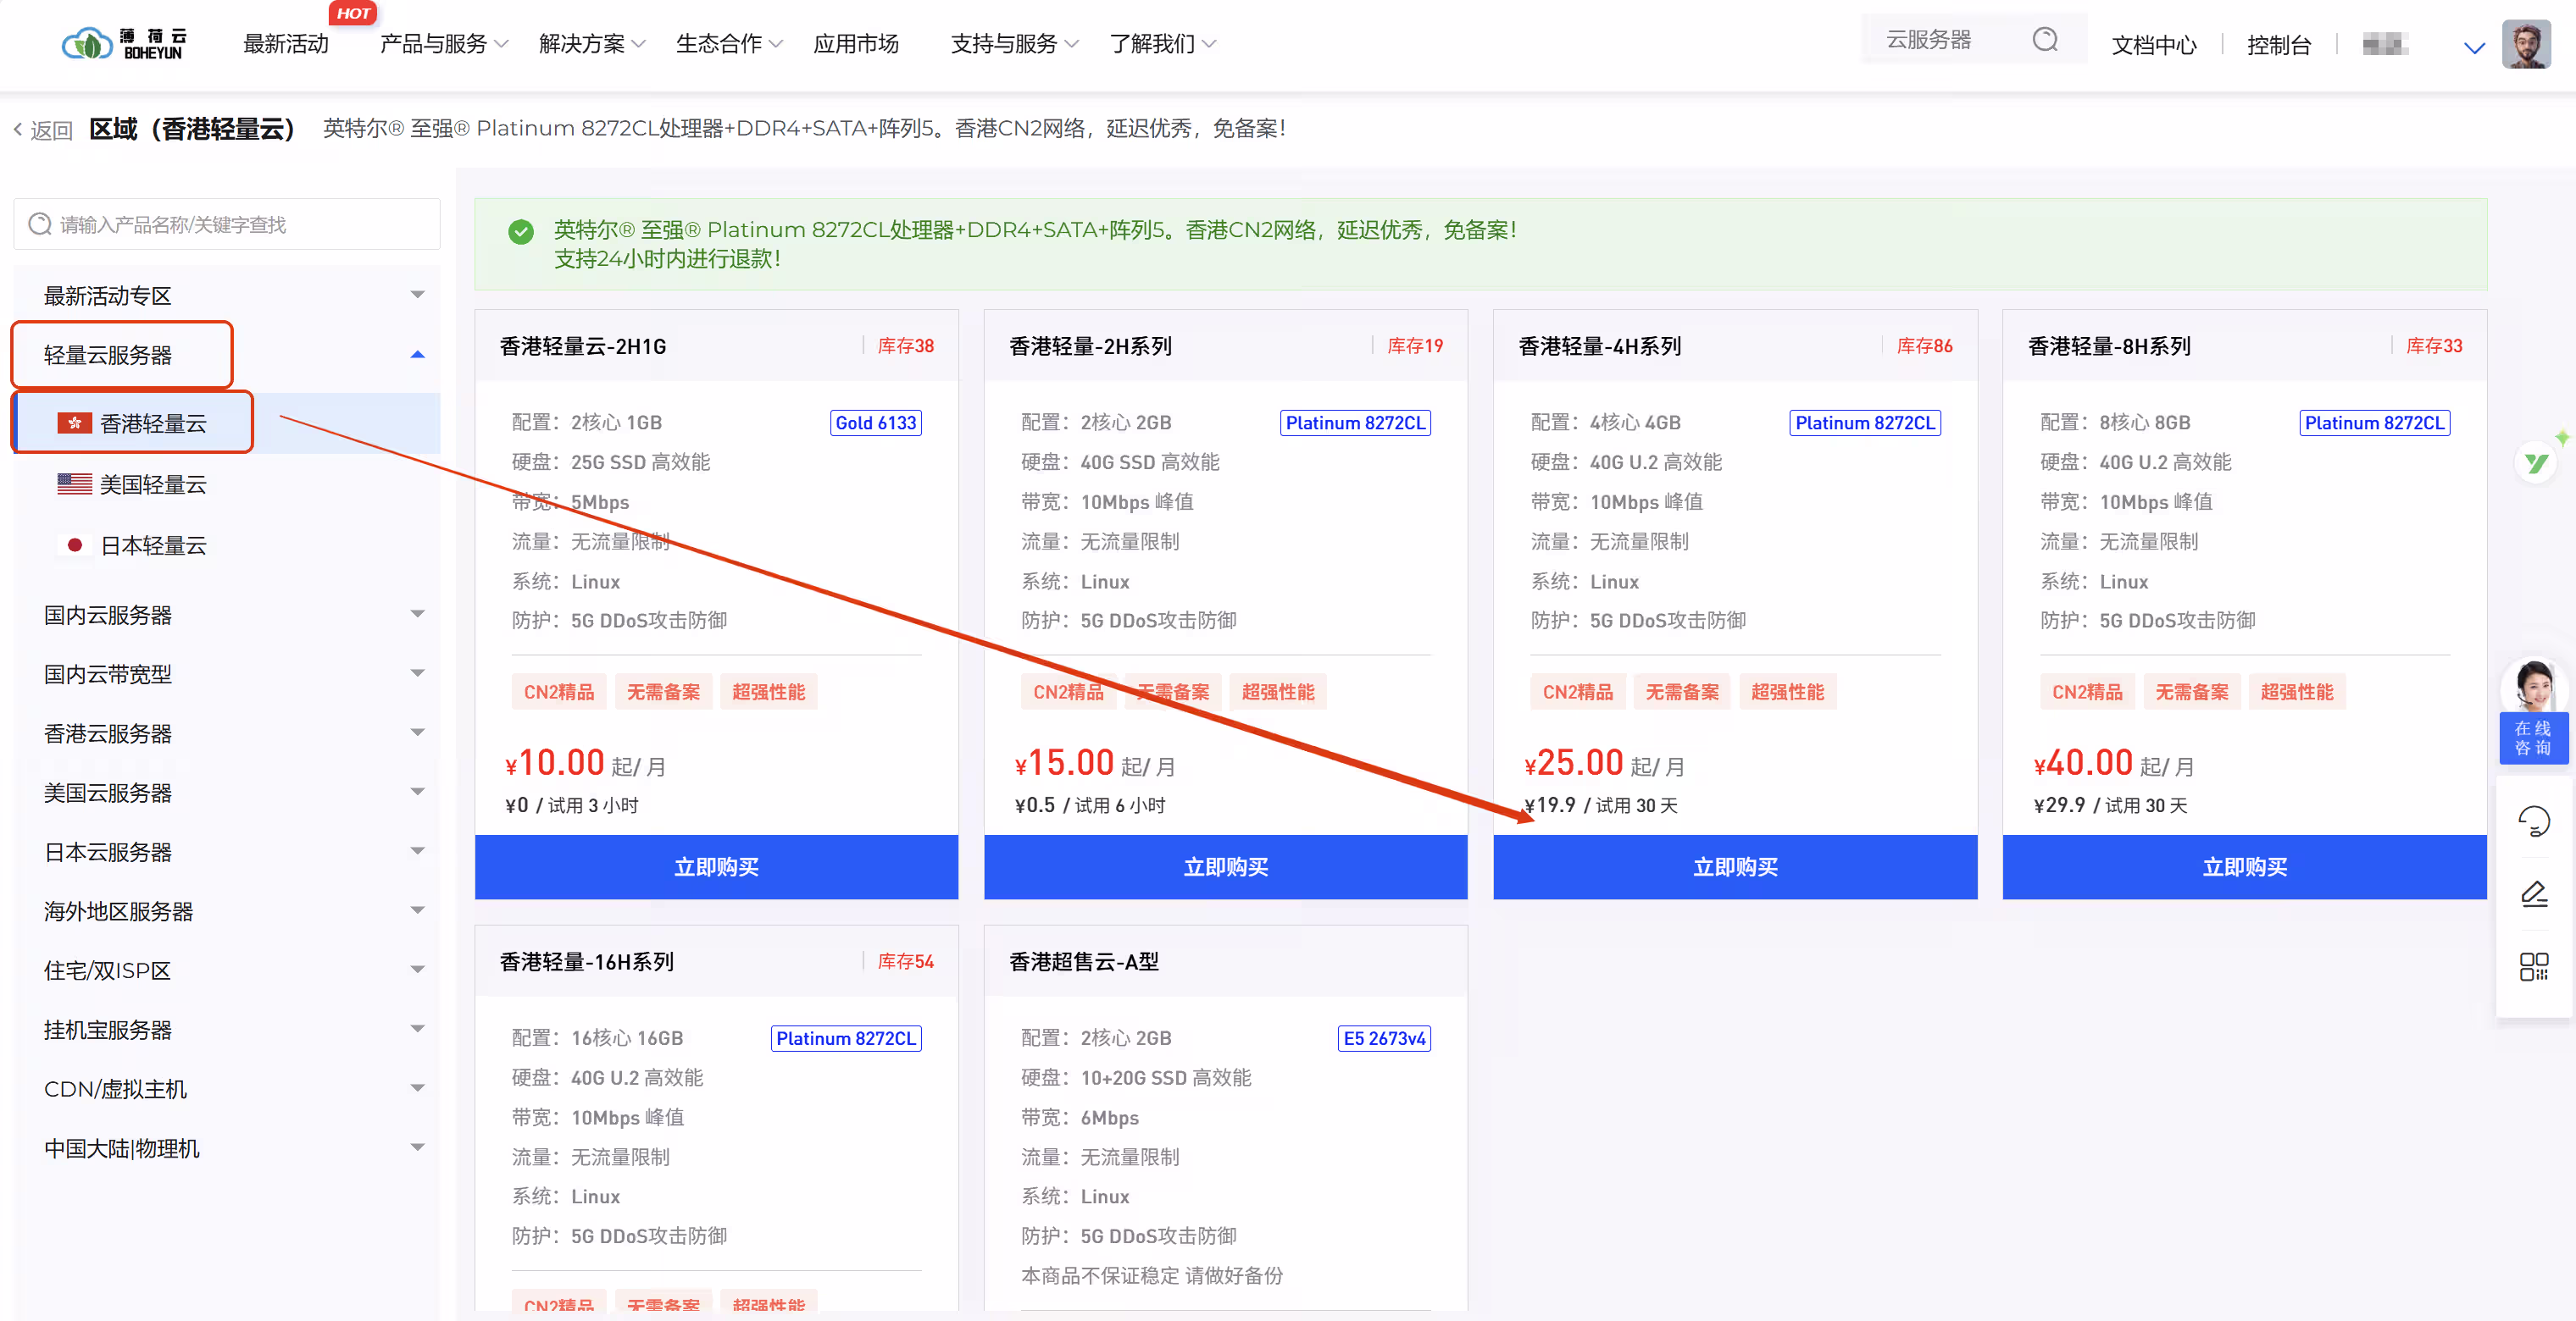Open 文档中心 link
Viewport: 2576px width, 1321px height.
tap(2154, 45)
